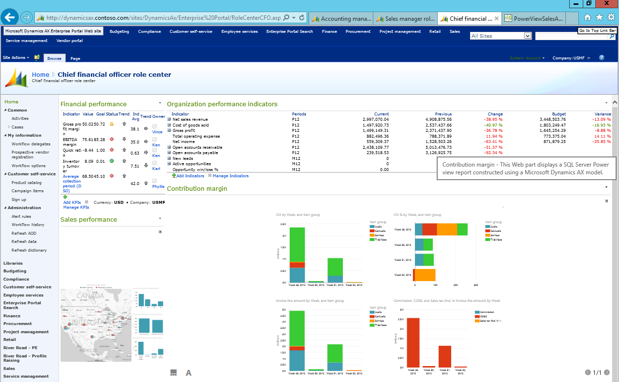Open the All Sites search scope dropdown
The height and width of the screenshot is (382, 619).
(527, 36)
